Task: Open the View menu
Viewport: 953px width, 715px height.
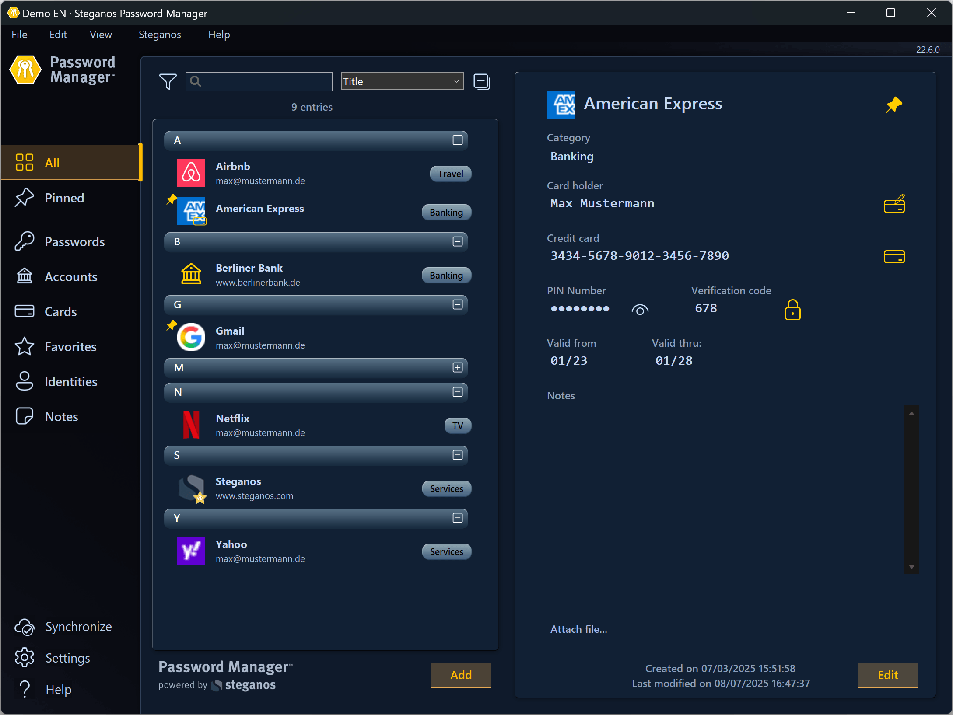Action: coord(100,34)
